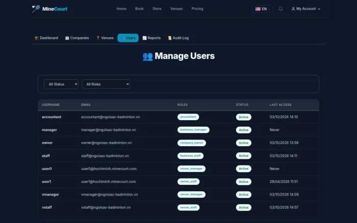This screenshot has width=357, height=223.
Task: Switch to the Companies admin tab
Action: (x=77, y=38)
